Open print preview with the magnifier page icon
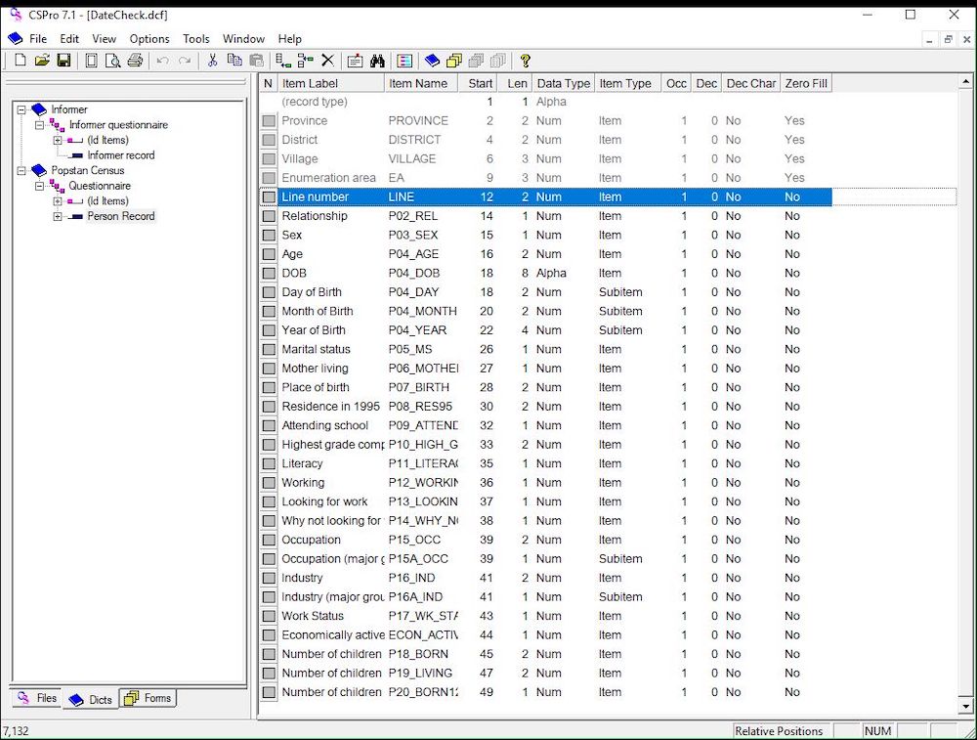The width and height of the screenshot is (977, 740). coord(112,61)
